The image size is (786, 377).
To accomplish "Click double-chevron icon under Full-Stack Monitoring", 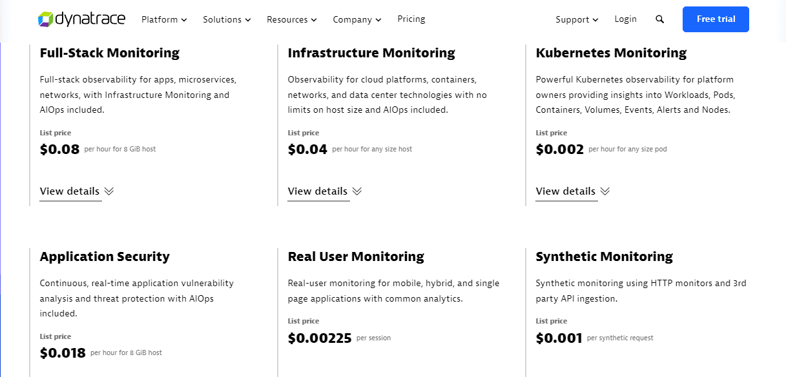I will click(x=109, y=191).
